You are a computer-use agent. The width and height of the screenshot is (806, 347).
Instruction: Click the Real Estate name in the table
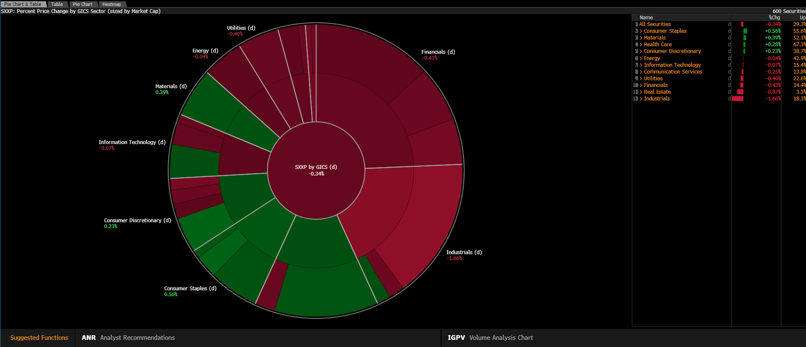[x=658, y=92]
